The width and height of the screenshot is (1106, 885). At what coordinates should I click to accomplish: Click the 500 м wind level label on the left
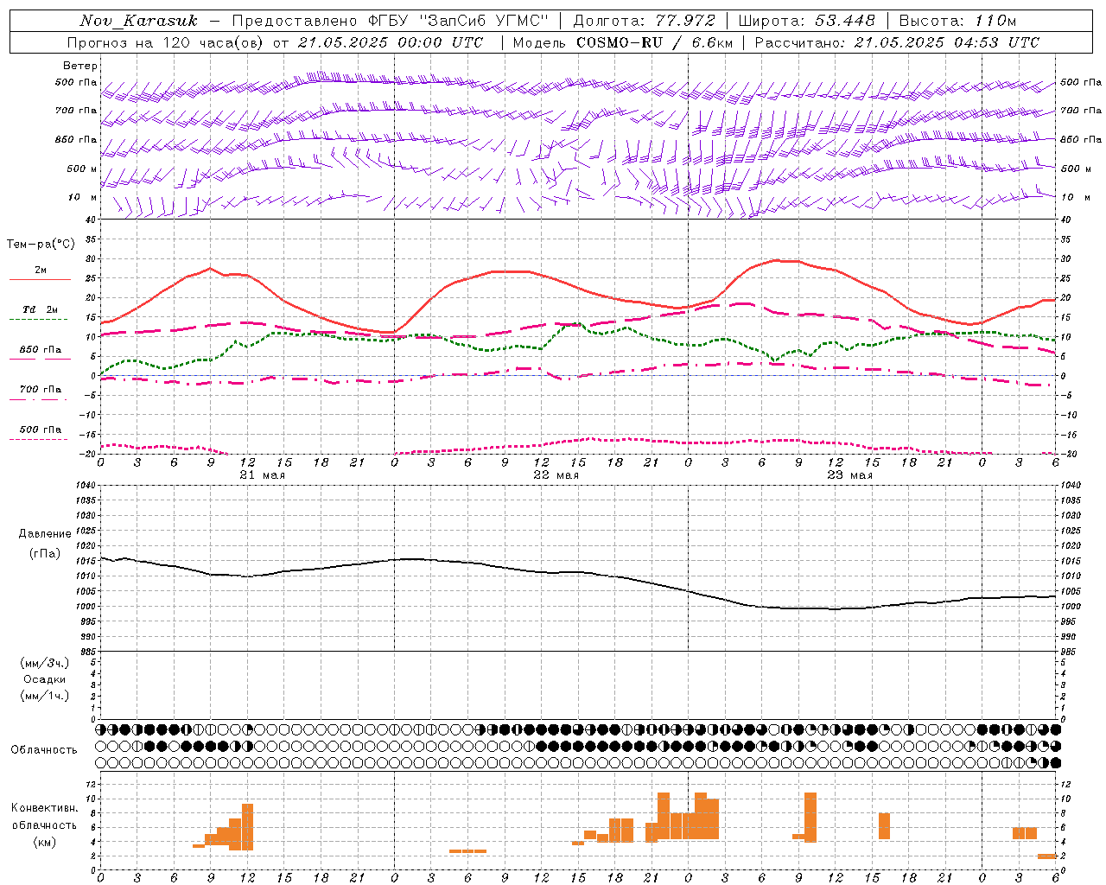82,169
